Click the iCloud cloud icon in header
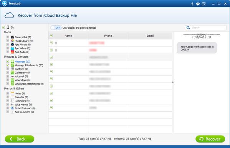The height and width of the screenshot is (148, 230). pos(9,15)
